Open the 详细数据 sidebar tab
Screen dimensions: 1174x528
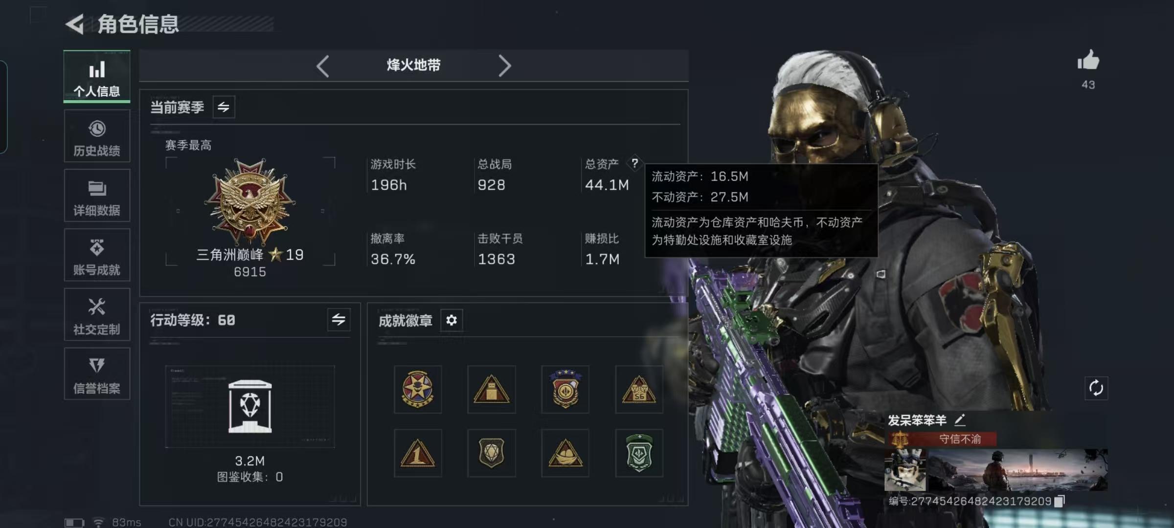point(97,196)
